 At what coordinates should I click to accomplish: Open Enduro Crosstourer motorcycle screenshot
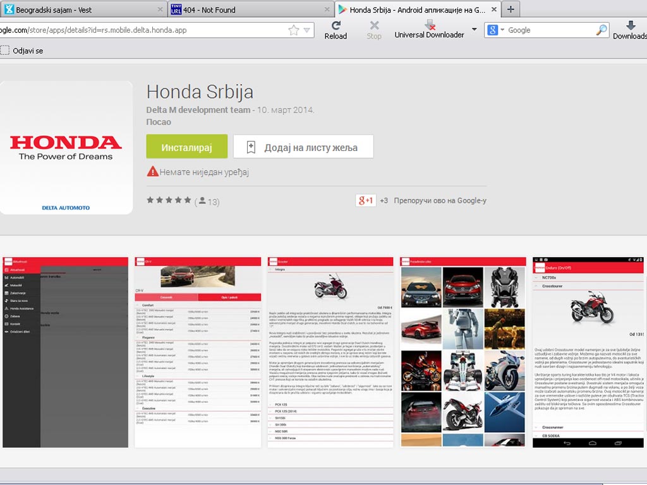588,352
